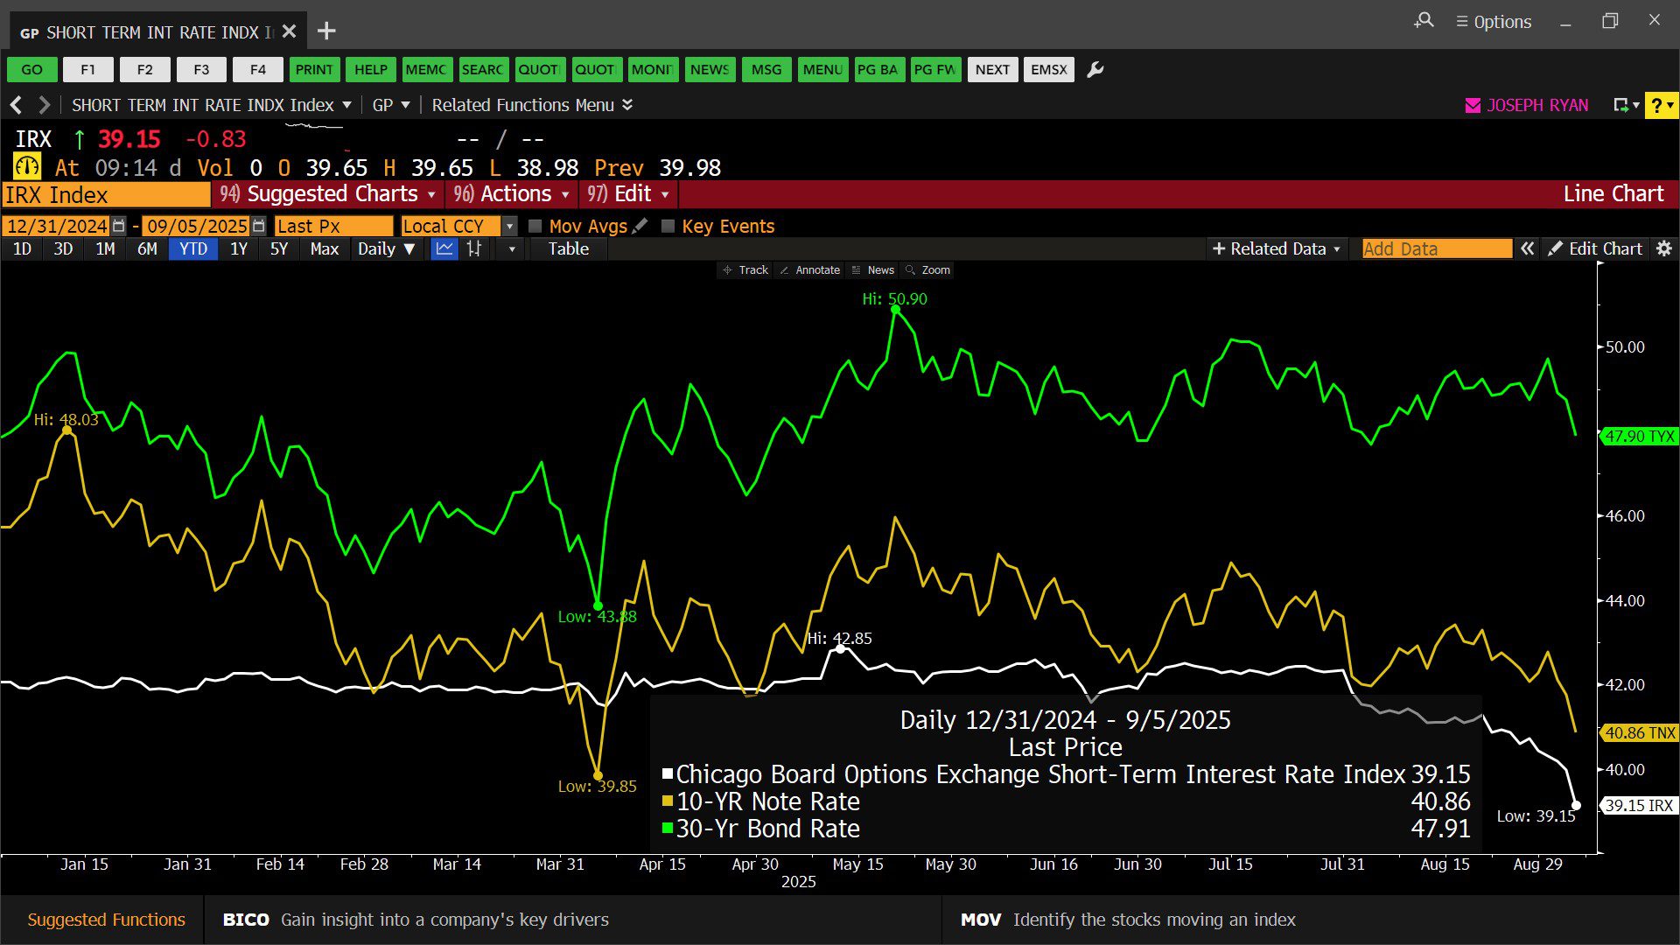Toggle the Track crosshair tool
The height and width of the screenshot is (945, 1680).
click(x=745, y=270)
